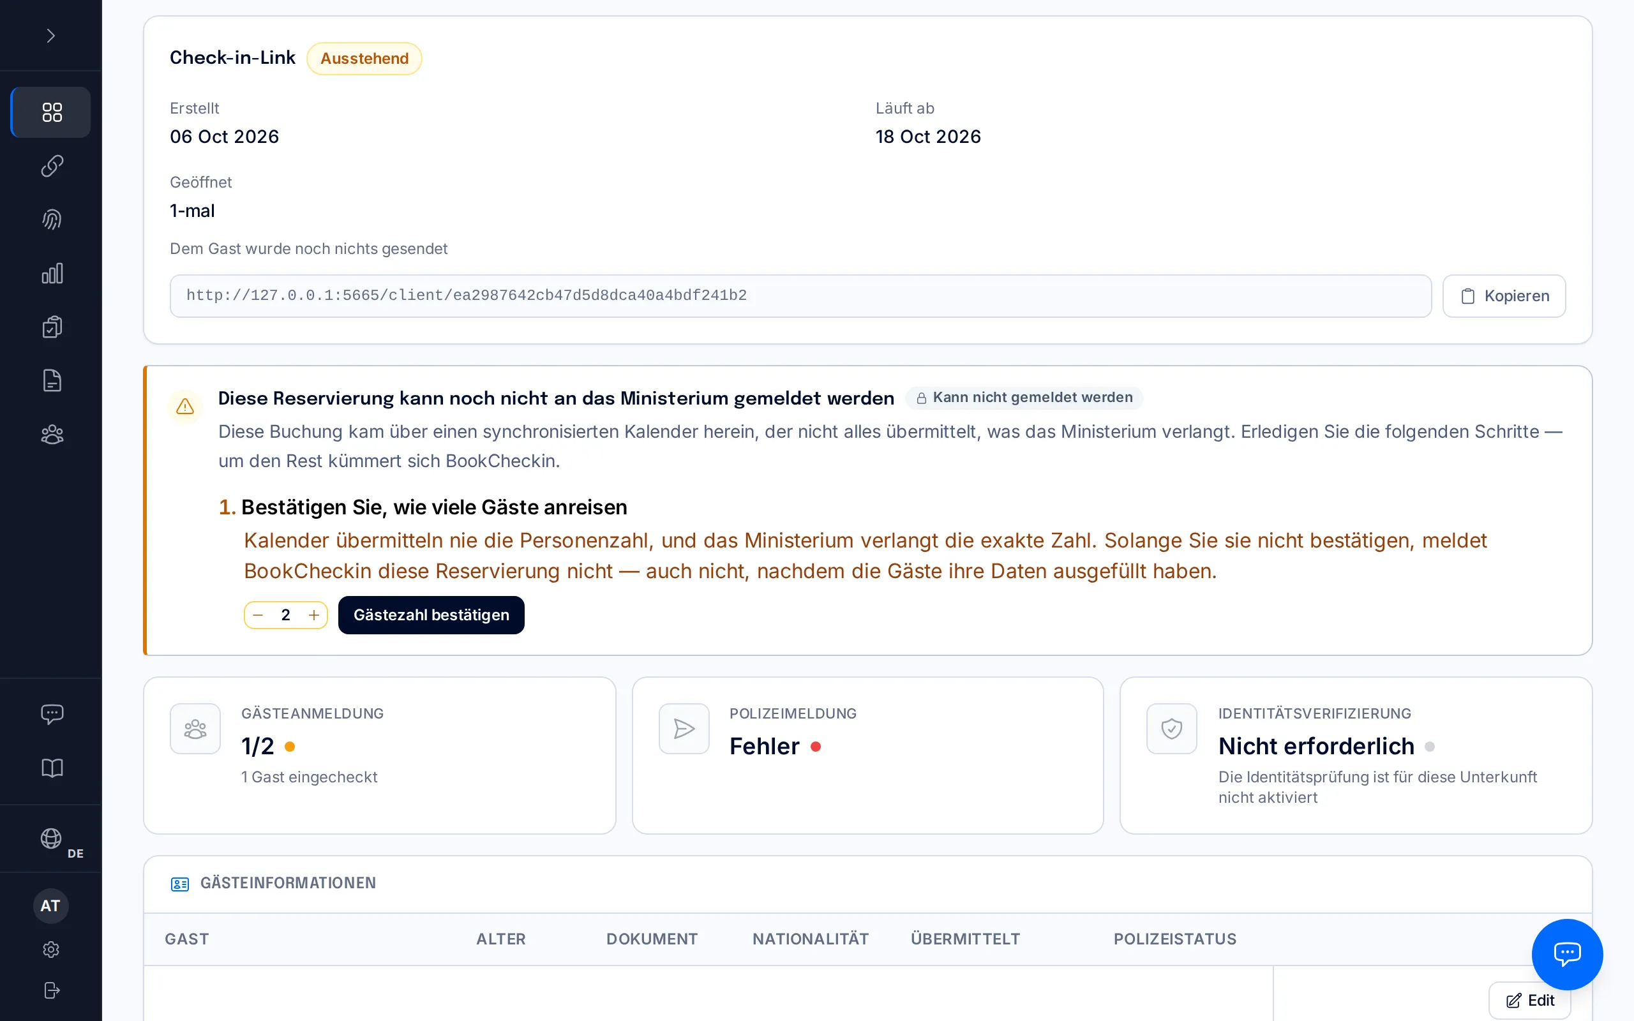
Task: Click the created date 06 Oct 2026
Action: 224,137
